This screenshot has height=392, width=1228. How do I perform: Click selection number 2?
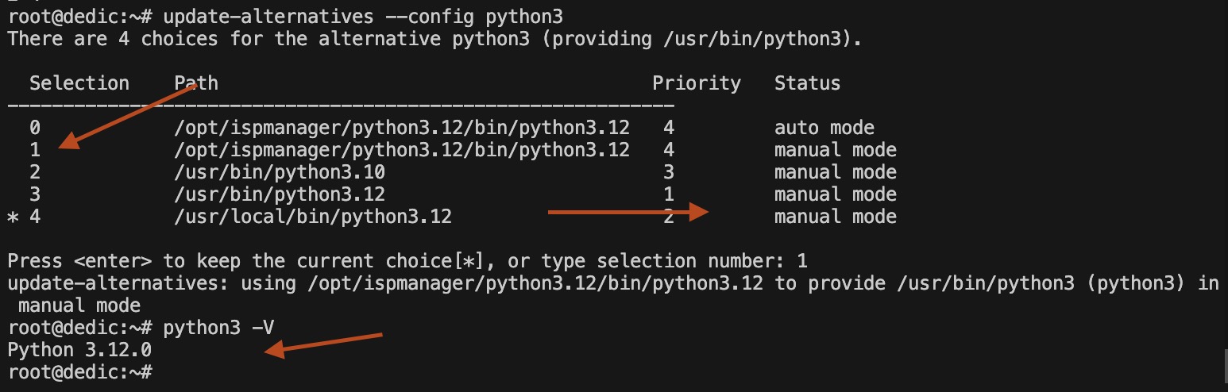click(x=35, y=172)
